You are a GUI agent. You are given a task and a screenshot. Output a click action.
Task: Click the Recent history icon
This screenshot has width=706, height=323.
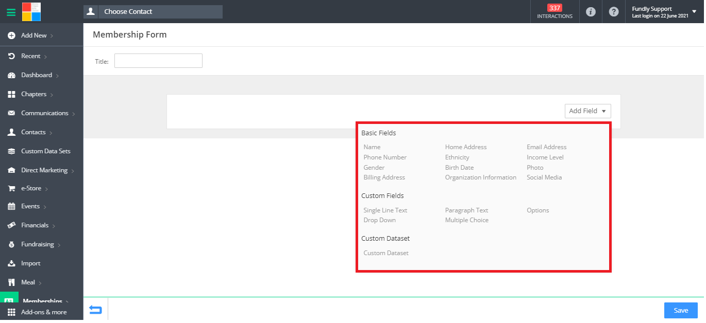coord(11,56)
